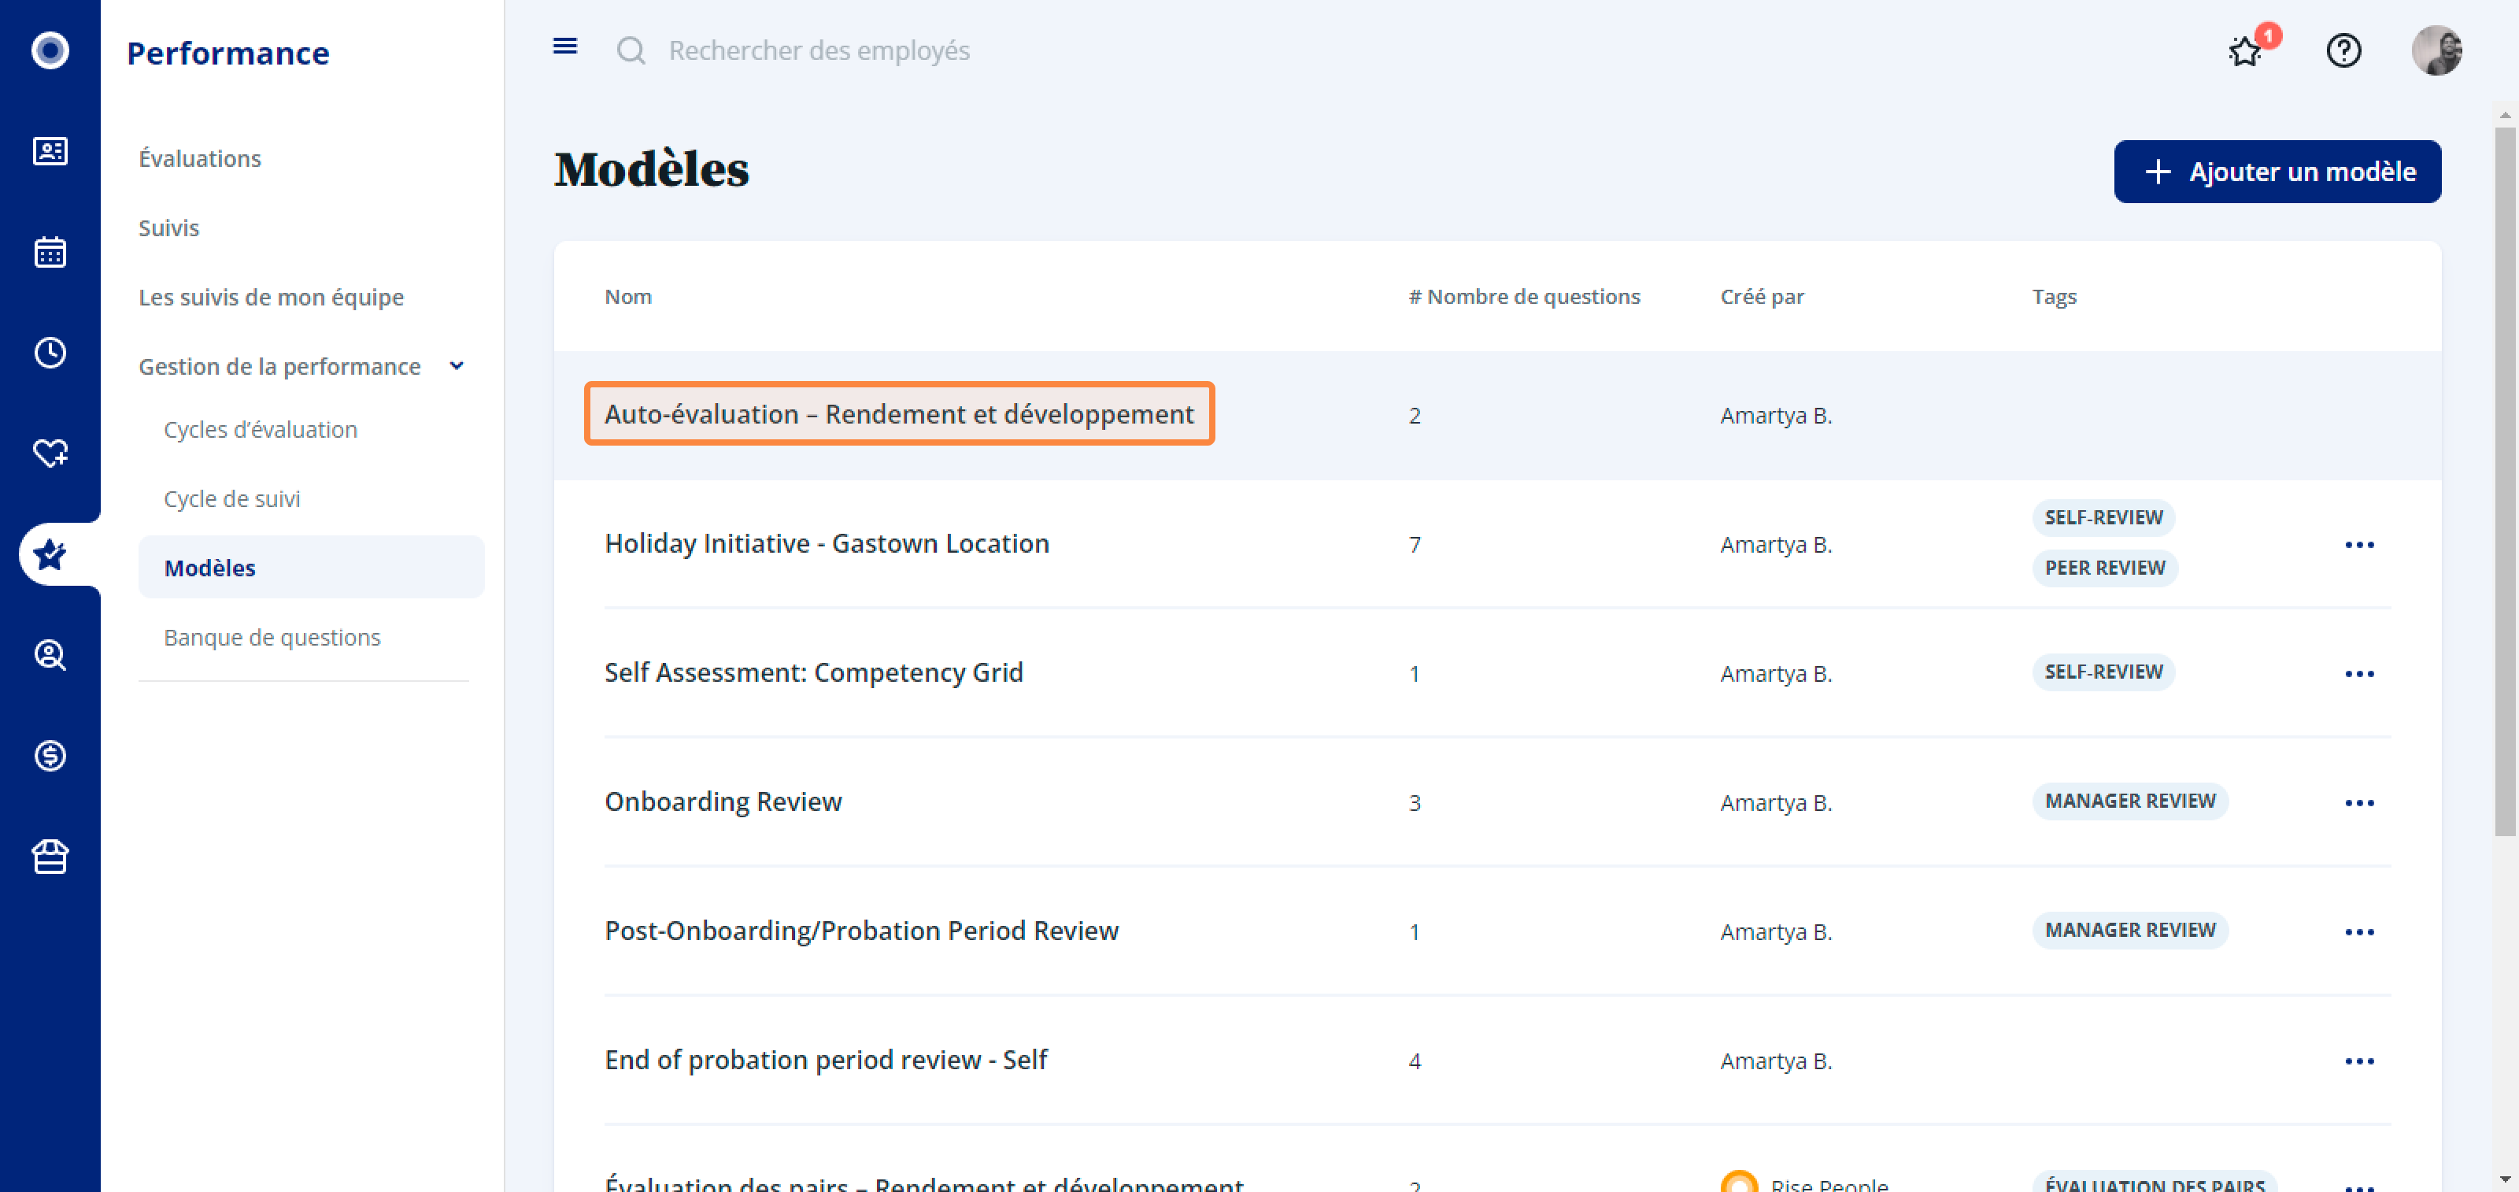Click SELF-REVIEW tag on Holiday Initiative row

(2103, 517)
